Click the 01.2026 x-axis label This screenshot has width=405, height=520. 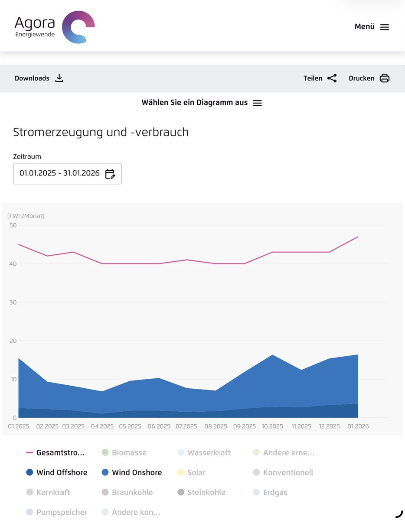(358, 426)
